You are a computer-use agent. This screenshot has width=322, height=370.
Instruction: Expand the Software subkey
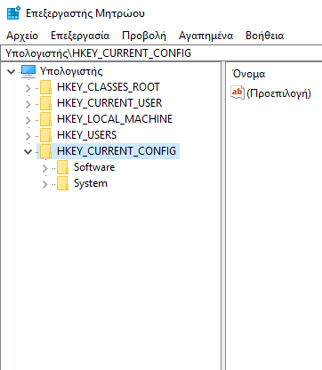45,168
